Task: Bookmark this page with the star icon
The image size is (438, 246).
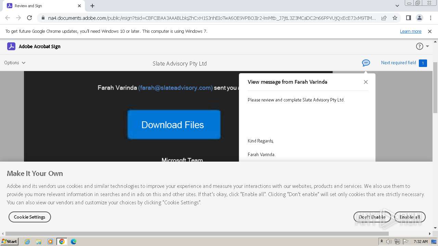Action: (x=395, y=18)
